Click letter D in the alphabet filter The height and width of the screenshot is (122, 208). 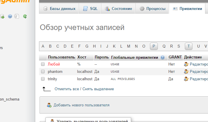pos(65,46)
